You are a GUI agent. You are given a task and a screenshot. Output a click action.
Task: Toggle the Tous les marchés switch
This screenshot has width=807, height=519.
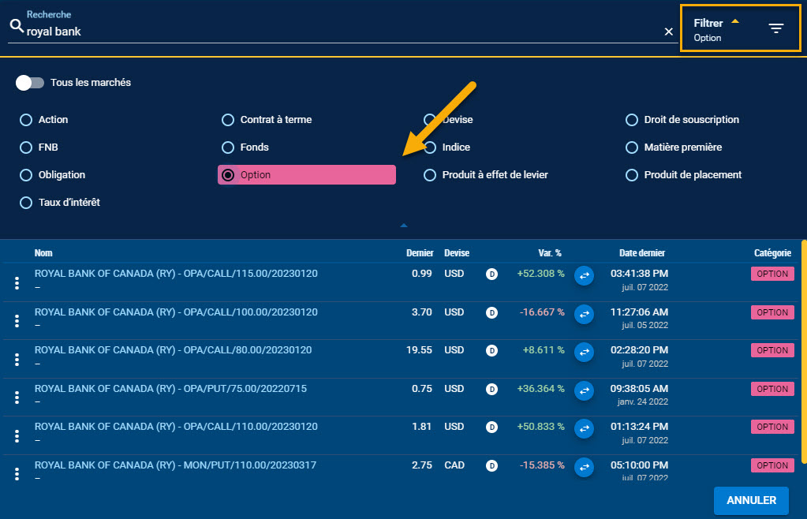point(30,83)
